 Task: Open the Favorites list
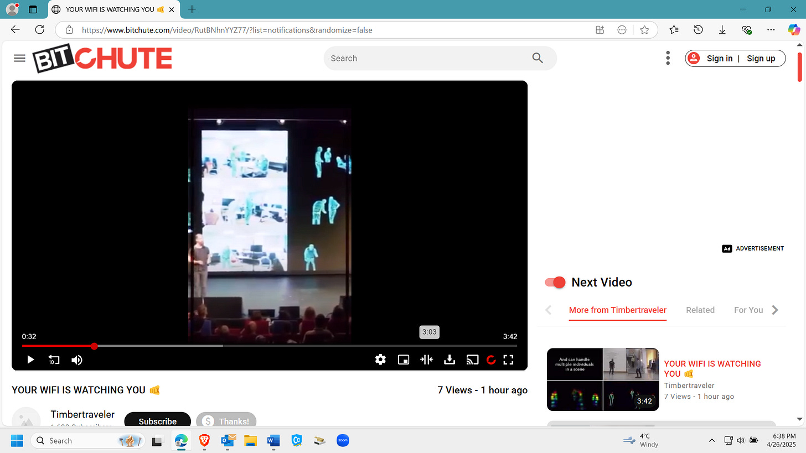coord(674,30)
